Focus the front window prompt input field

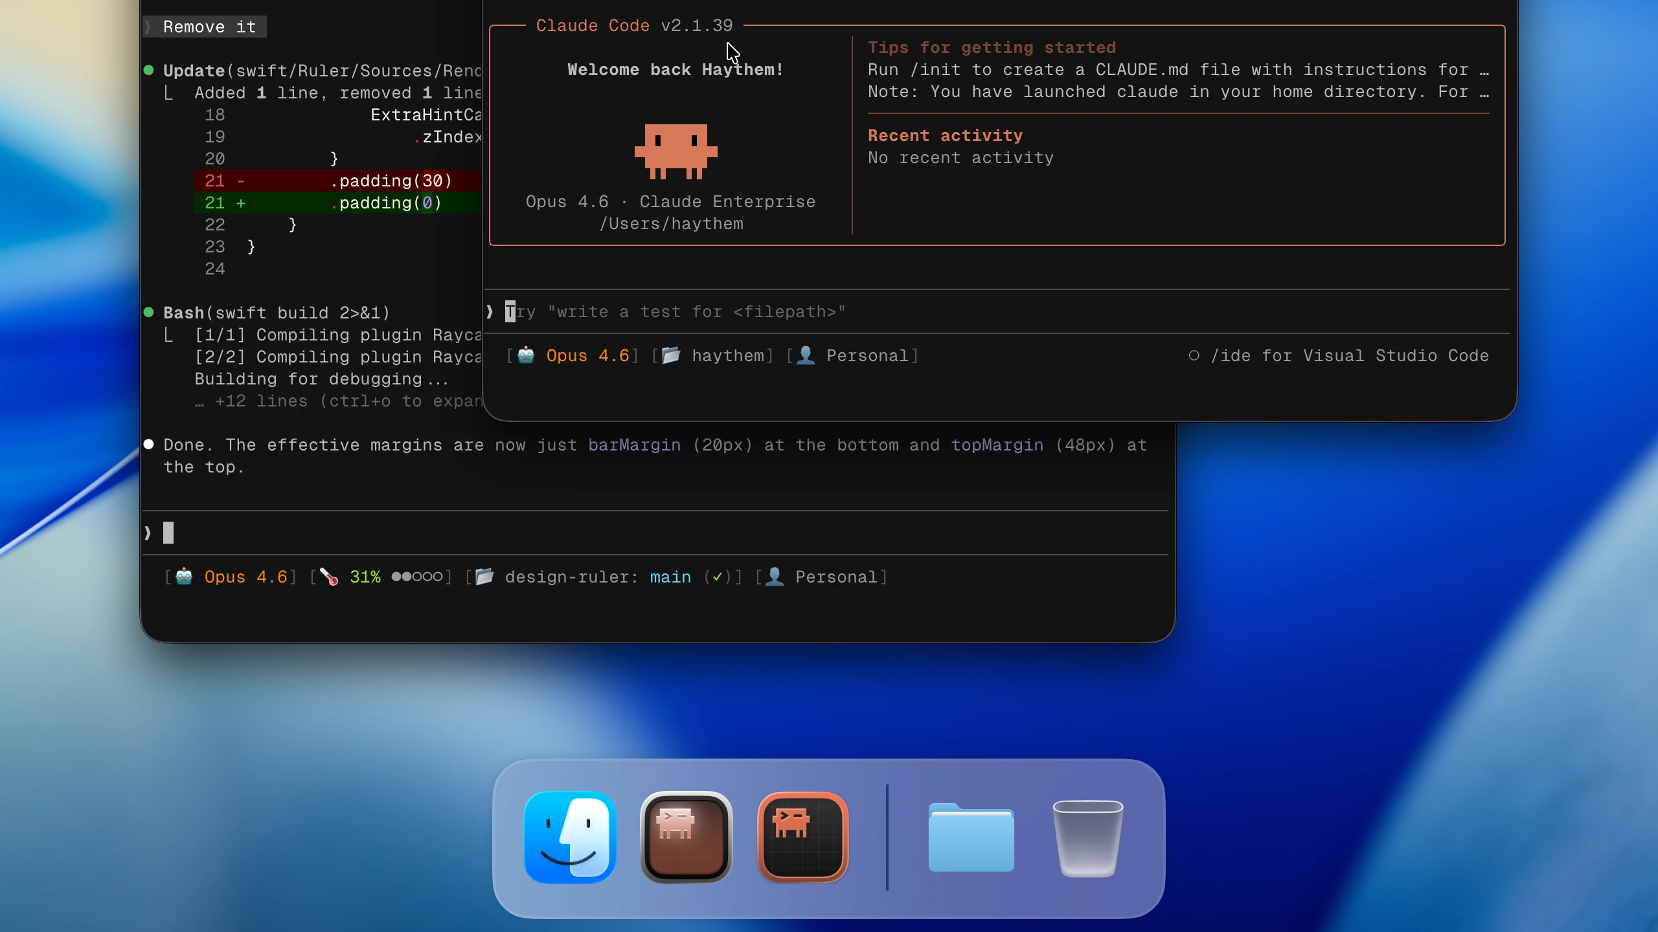pos(997,312)
